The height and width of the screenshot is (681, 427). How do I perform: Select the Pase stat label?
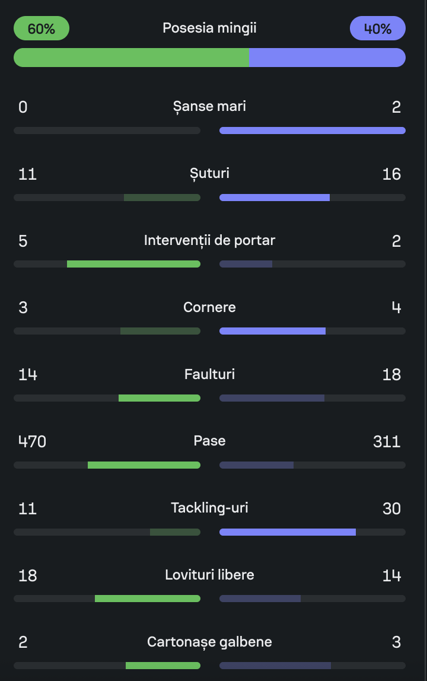pos(209,441)
